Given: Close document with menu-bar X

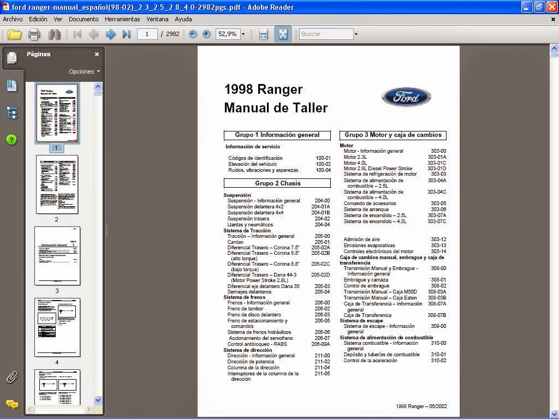Looking at the screenshot, I should [x=553, y=19].
